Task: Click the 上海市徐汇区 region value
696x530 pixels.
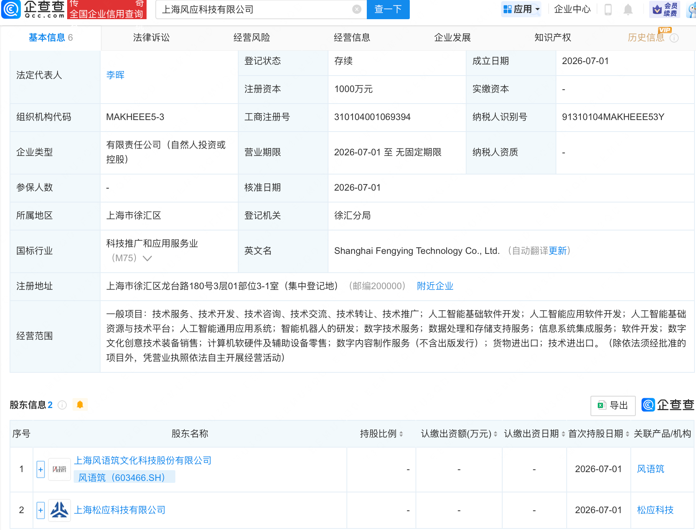Action: [x=134, y=216]
